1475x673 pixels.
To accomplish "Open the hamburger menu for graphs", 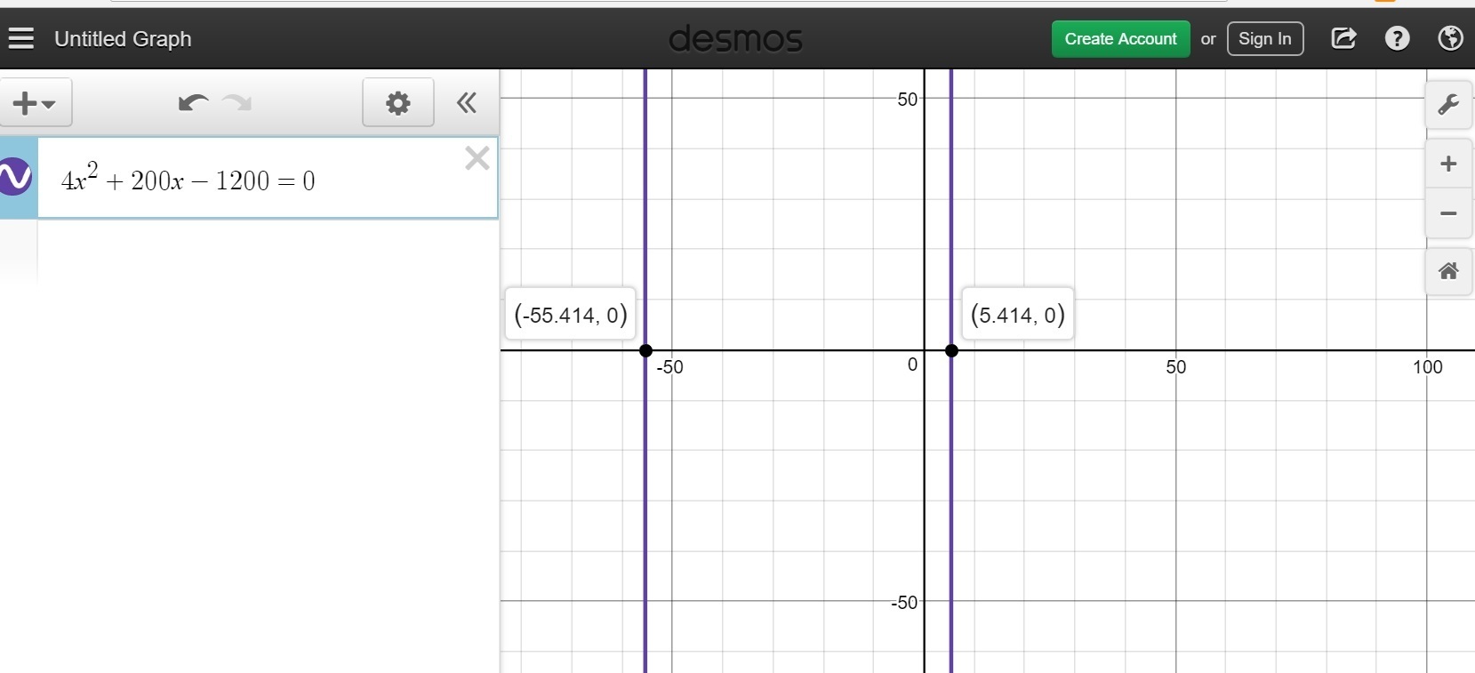I will tap(21, 38).
